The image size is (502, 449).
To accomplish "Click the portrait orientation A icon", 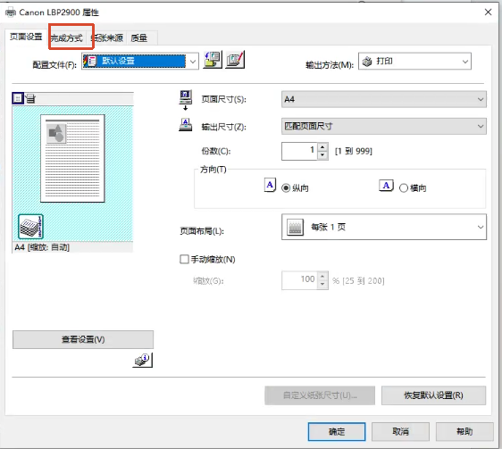I will (271, 185).
